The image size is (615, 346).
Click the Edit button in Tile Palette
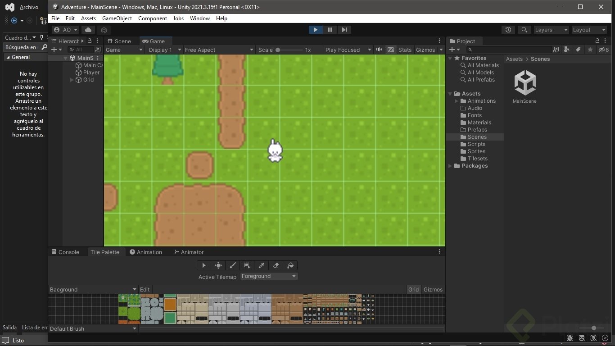tap(145, 290)
